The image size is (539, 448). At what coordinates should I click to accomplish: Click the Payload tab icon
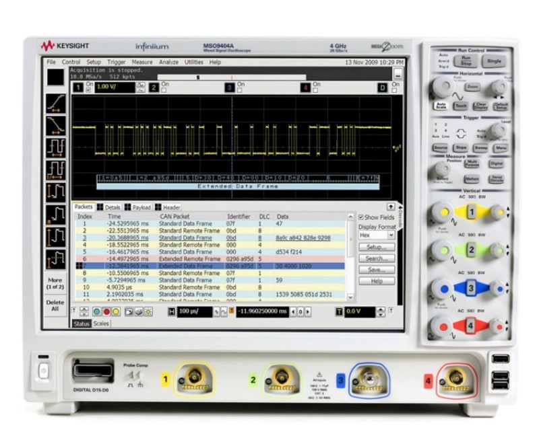point(128,208)
